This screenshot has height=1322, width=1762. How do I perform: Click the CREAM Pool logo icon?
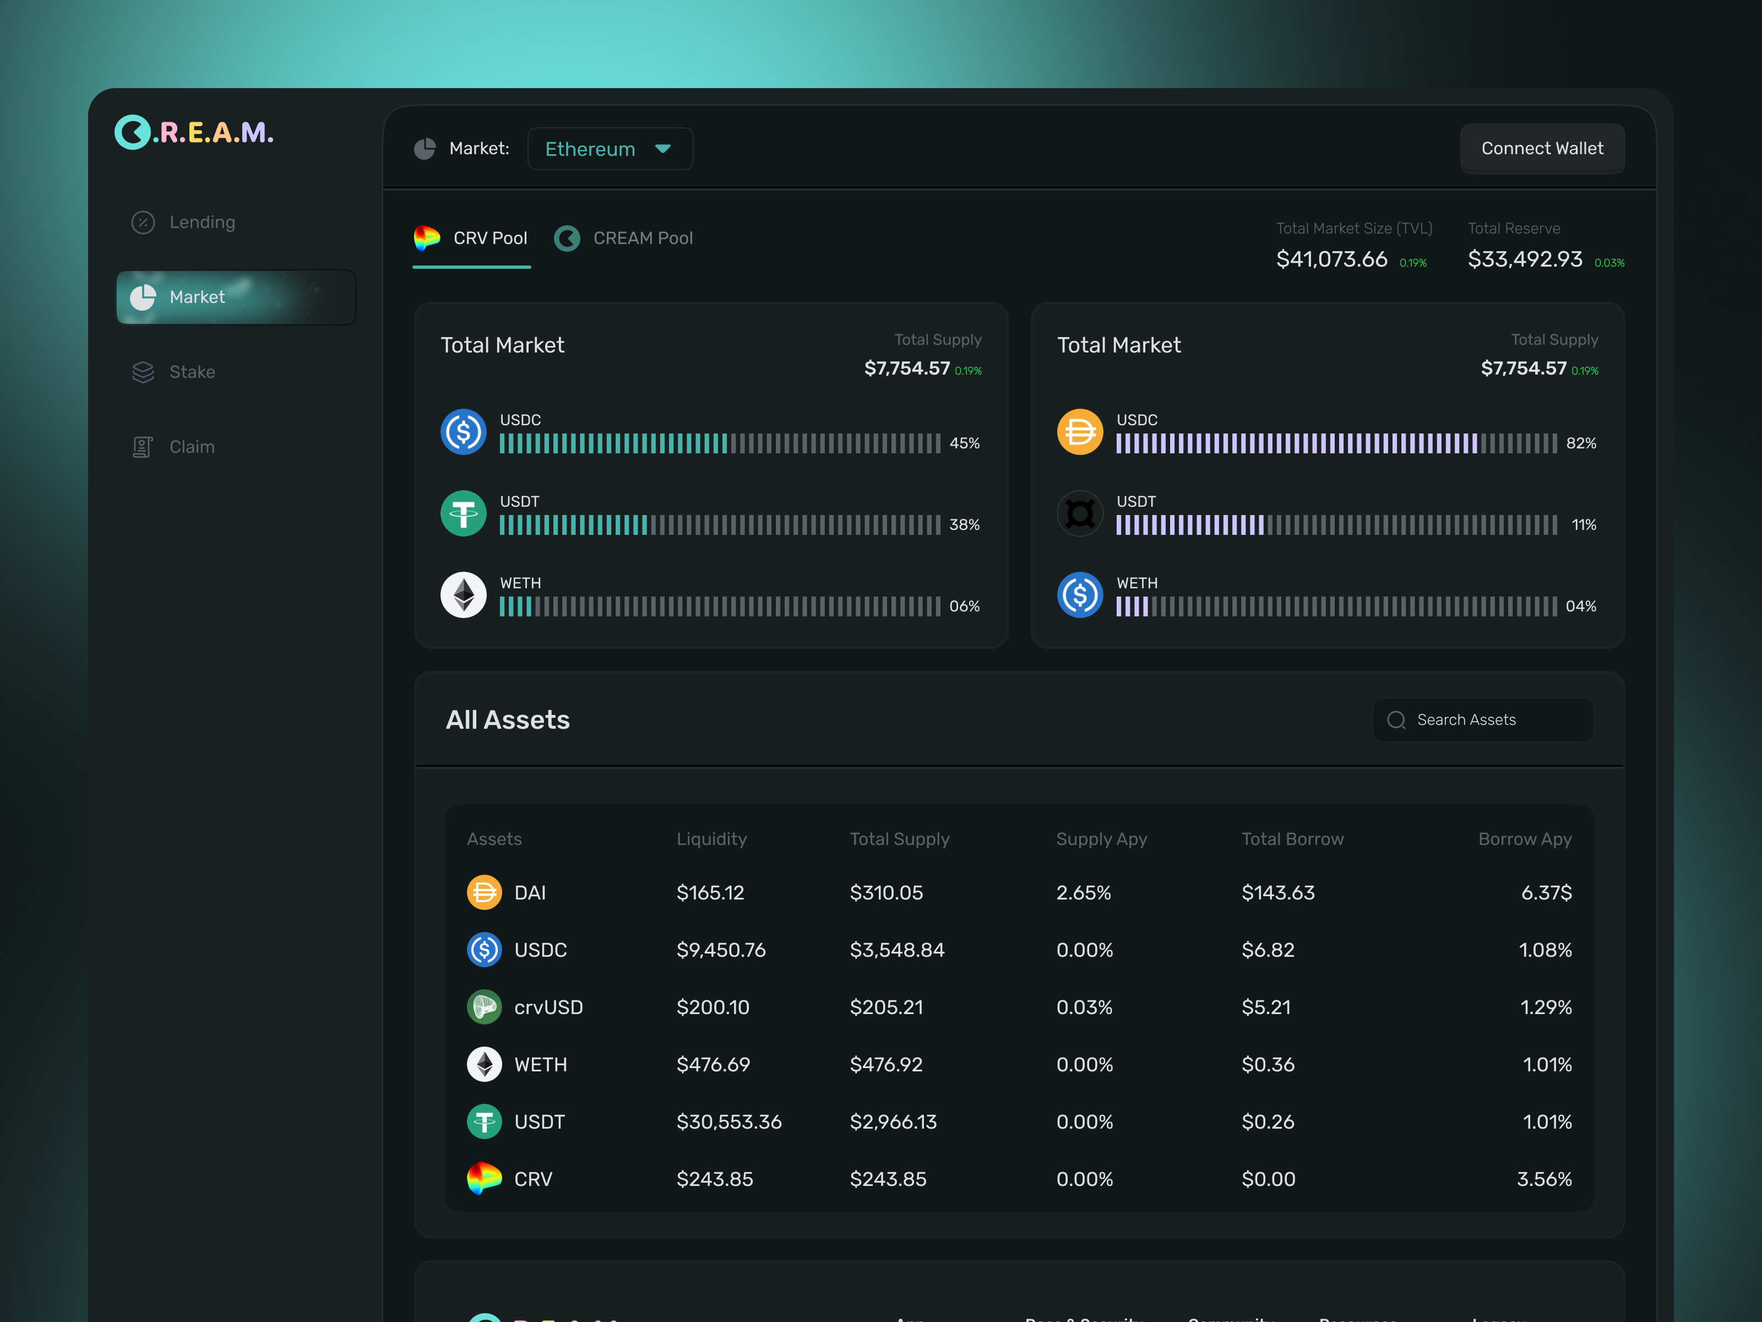[567, 239]
